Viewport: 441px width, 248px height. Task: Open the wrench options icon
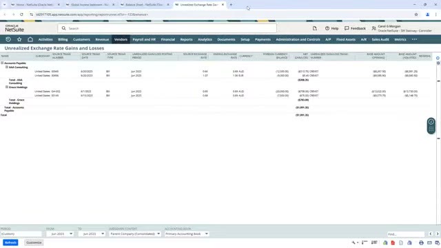pos(354,242)
